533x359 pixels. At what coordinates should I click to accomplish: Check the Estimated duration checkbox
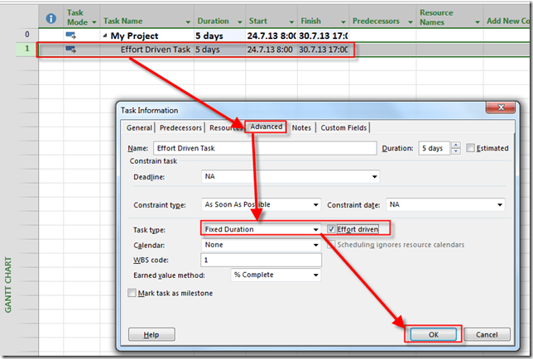tap(471, 148)
